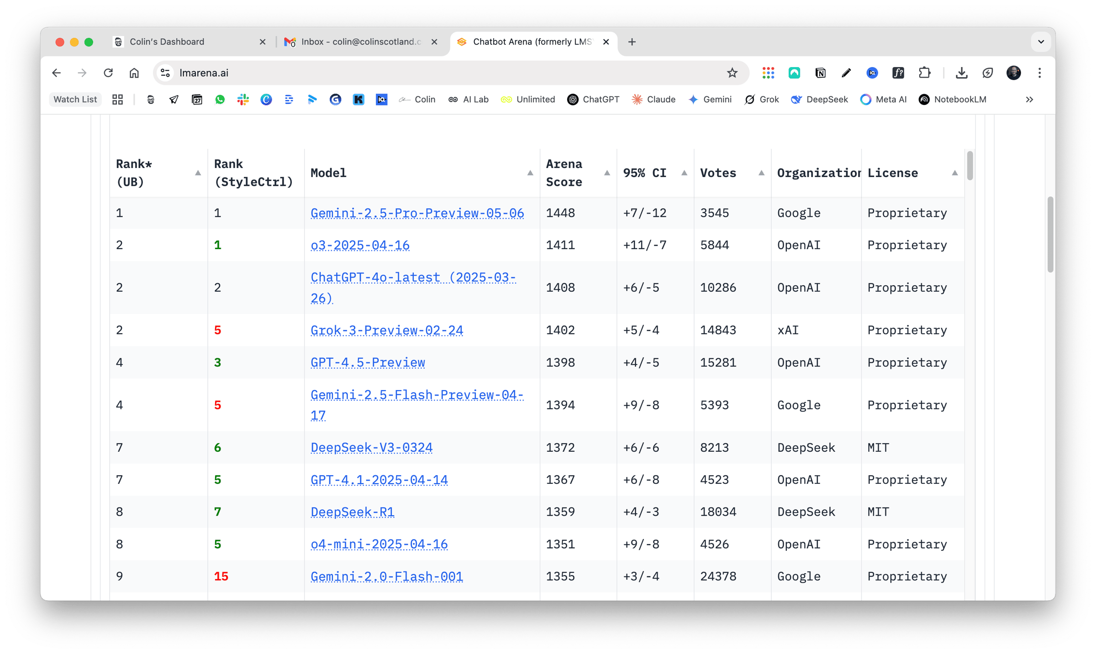1096x654 pixels.
Task: Open the Grok bookmark
Action: 762,99
